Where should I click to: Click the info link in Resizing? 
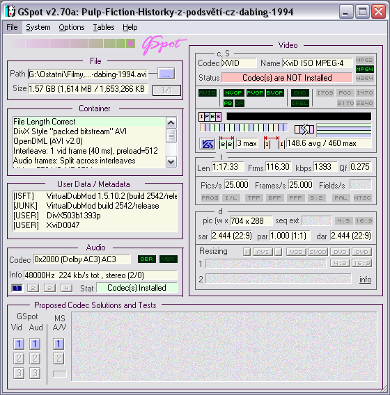[366, 280]
